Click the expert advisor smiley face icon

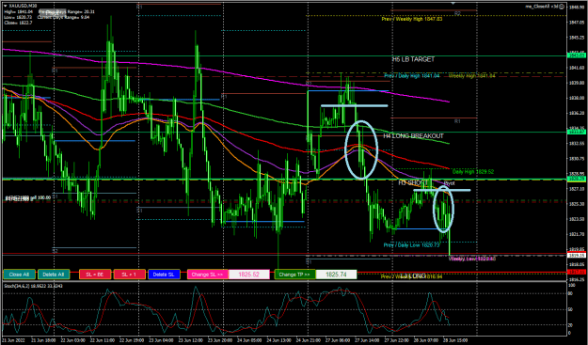click(562, 7)
